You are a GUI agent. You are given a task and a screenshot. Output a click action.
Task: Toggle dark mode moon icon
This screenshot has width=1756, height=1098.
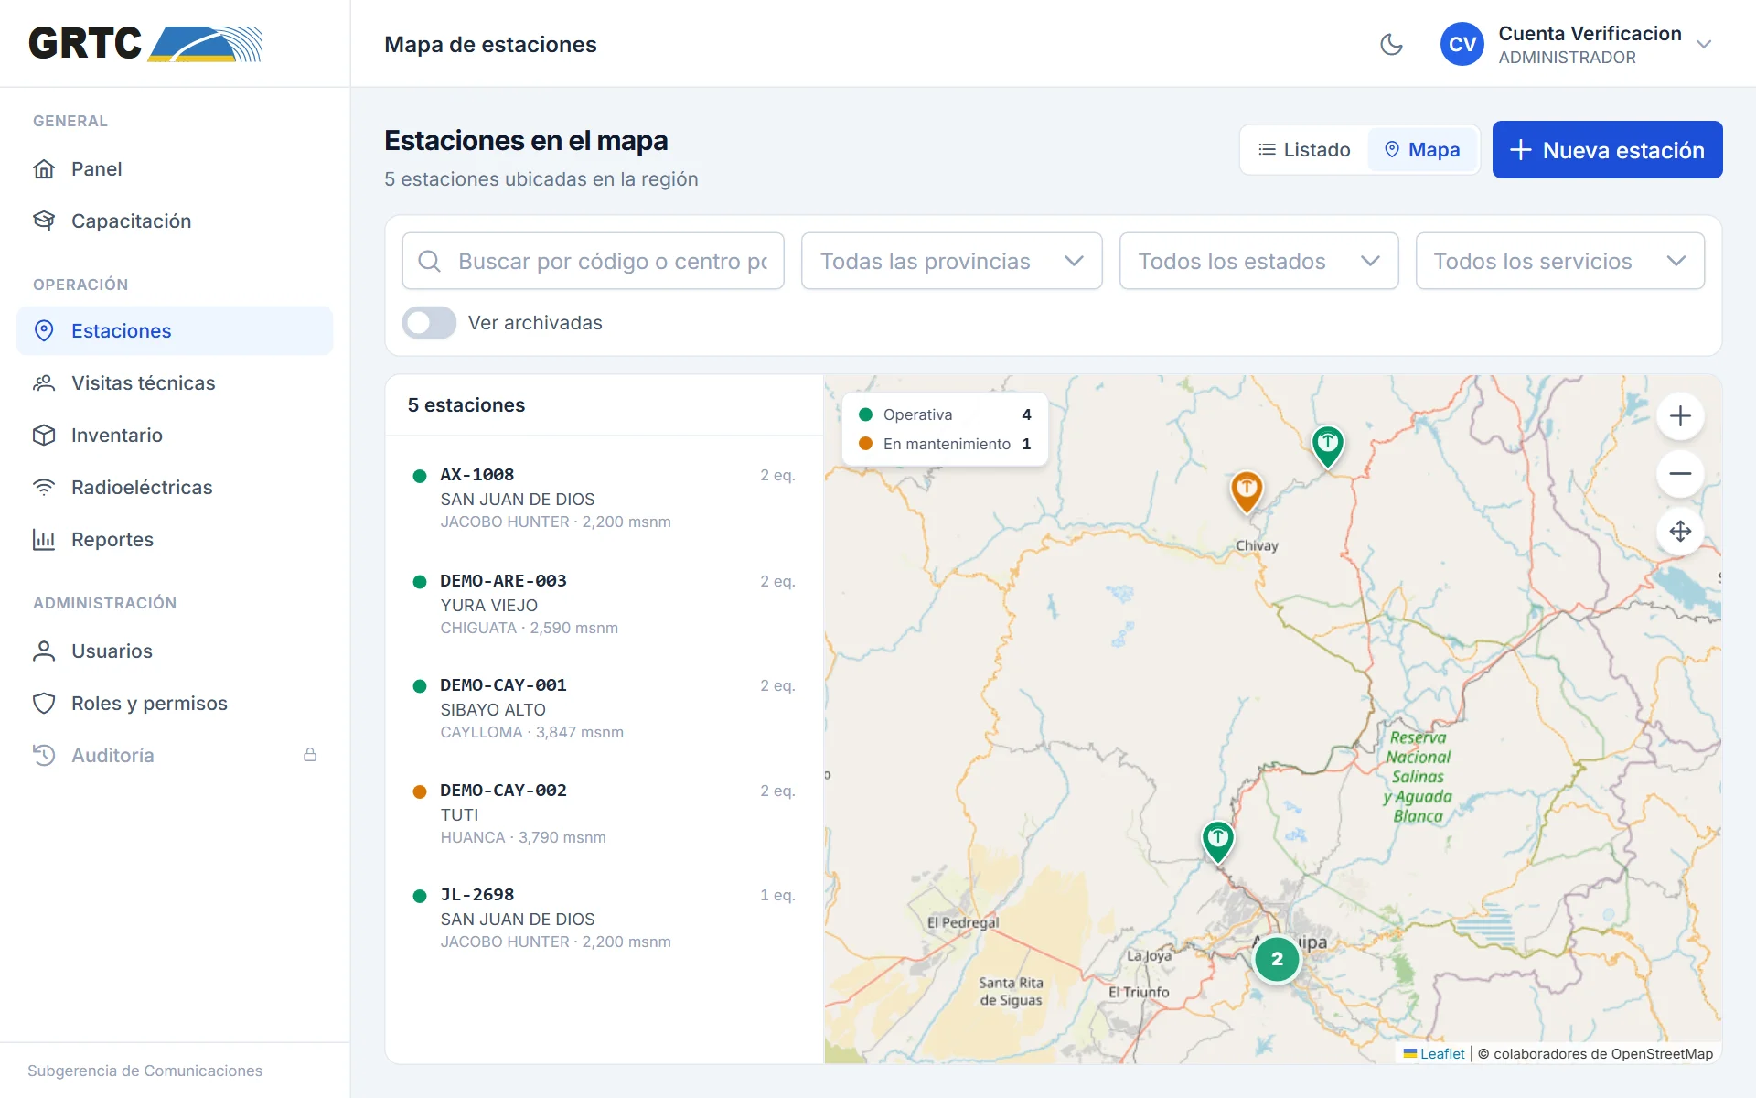tap(1391, 44)
